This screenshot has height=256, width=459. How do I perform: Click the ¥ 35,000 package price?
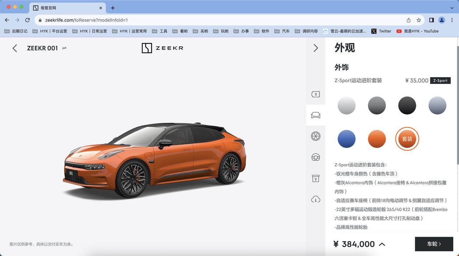[417, 80]
